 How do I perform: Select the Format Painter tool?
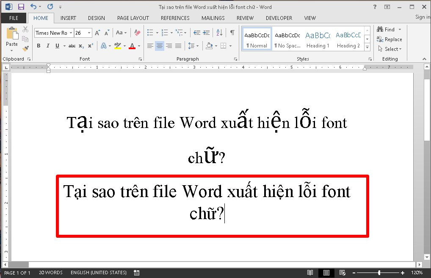click(25, 48)
